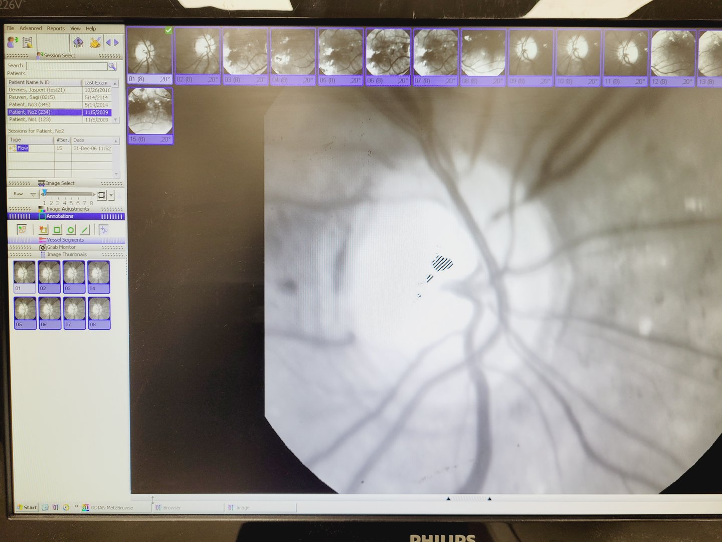Collapse the Annotations panel header

coord(66,216)
